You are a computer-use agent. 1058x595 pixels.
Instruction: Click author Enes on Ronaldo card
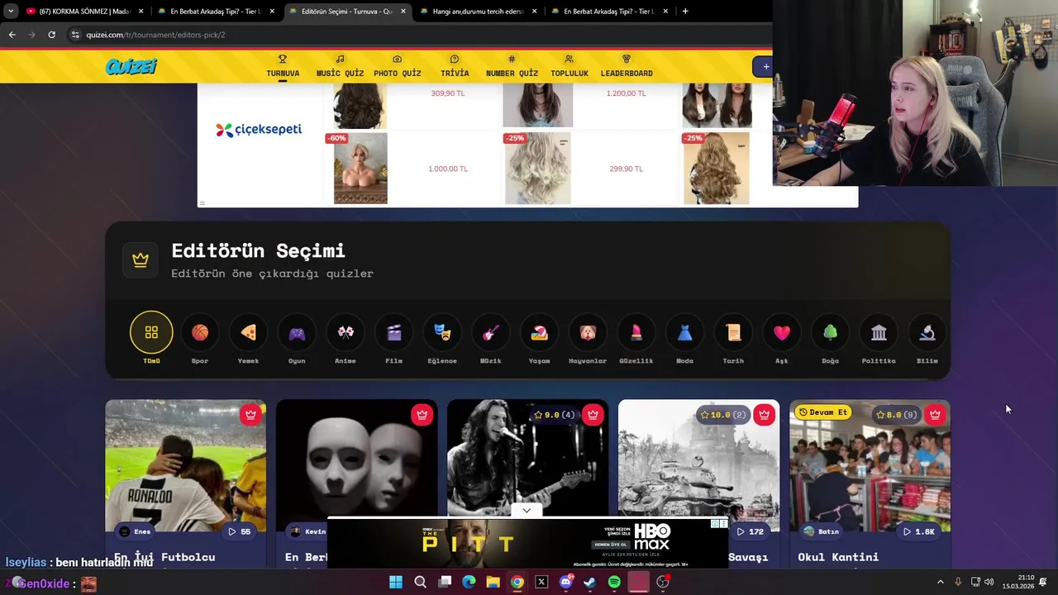(x=135, y=531)
